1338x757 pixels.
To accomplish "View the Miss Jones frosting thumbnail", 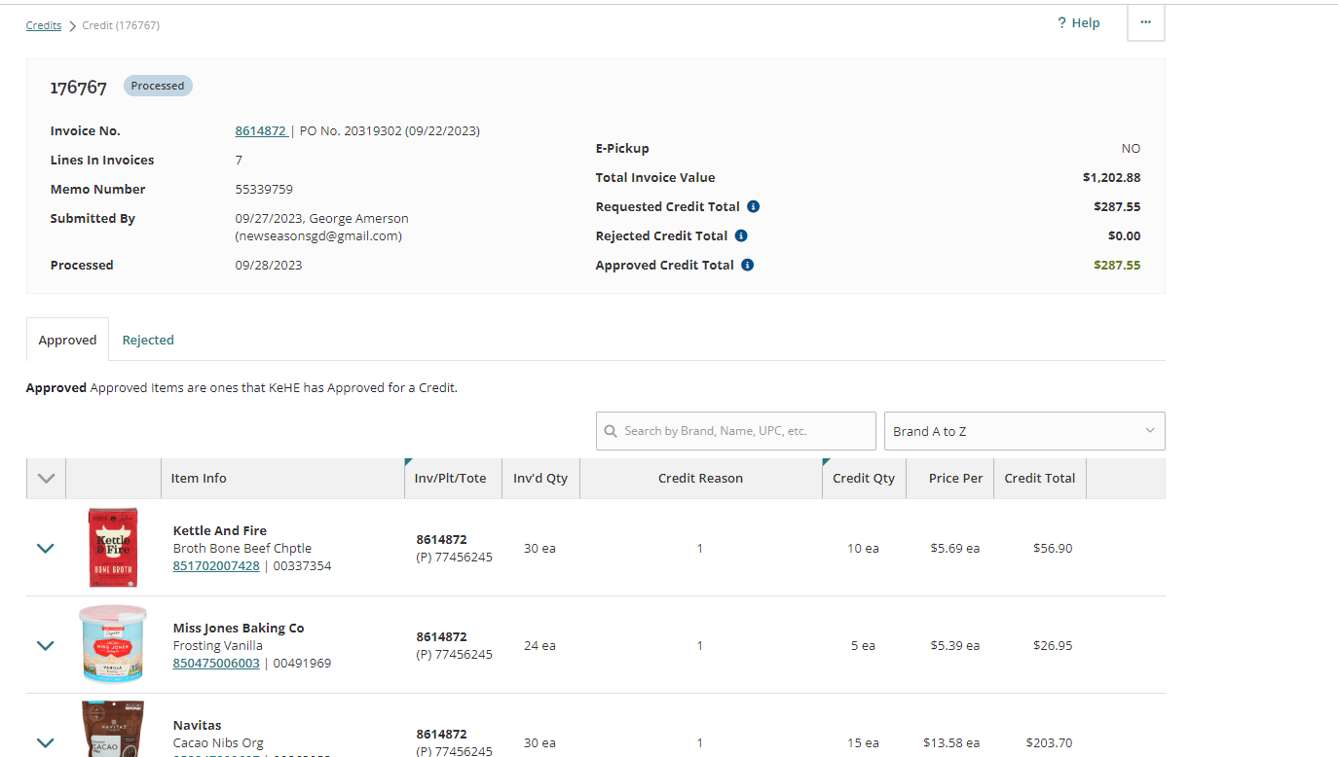I will 113,644.
